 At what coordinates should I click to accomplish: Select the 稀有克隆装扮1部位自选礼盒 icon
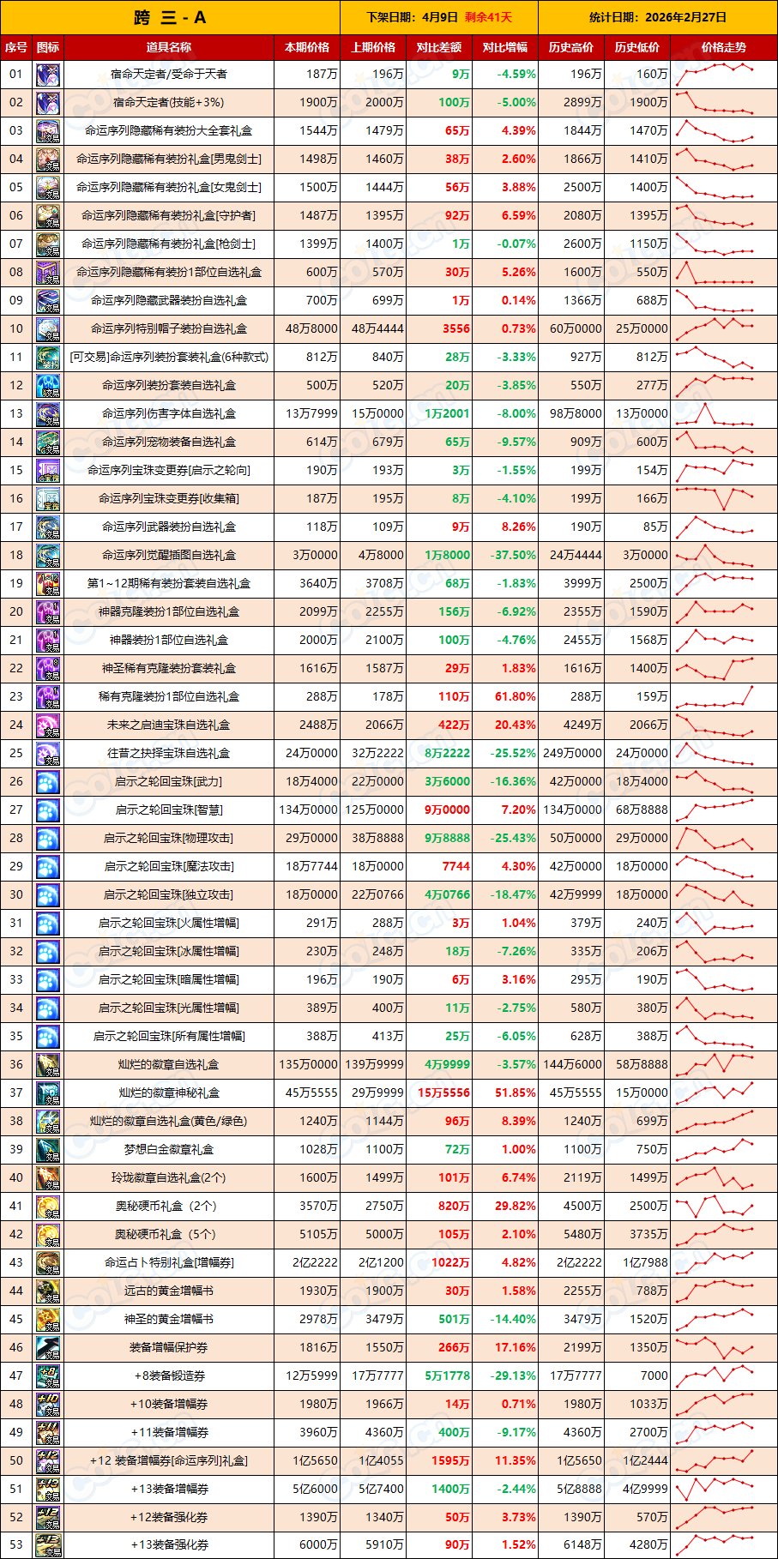pyautogui.click(x=48, y=697)
